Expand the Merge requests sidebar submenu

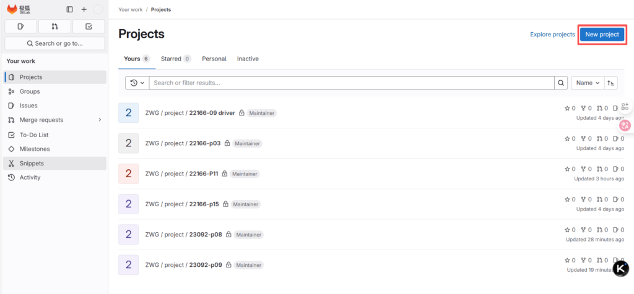tap(100, 120)
